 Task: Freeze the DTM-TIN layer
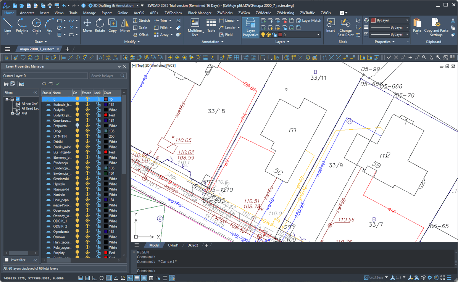click(x=87, y=136)
